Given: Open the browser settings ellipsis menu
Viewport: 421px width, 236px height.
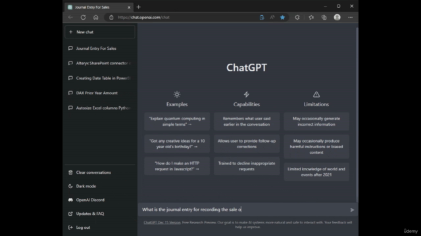Looking at the screenshot, I should 351,18.
